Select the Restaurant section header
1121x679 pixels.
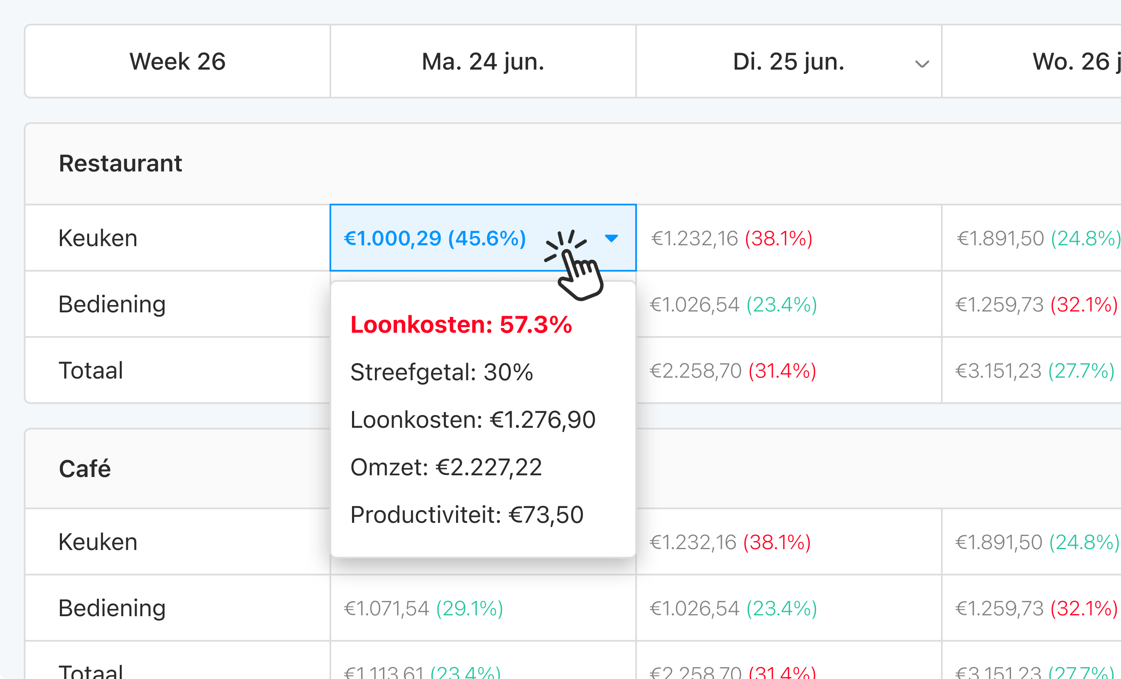click(121, 163)
